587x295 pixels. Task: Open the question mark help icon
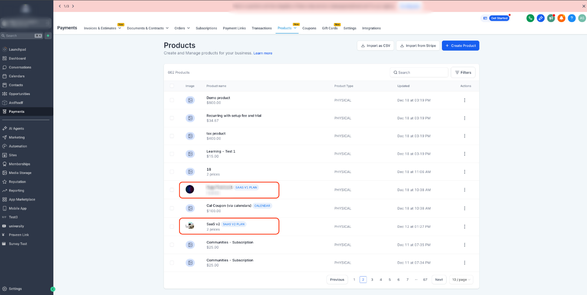571,18
